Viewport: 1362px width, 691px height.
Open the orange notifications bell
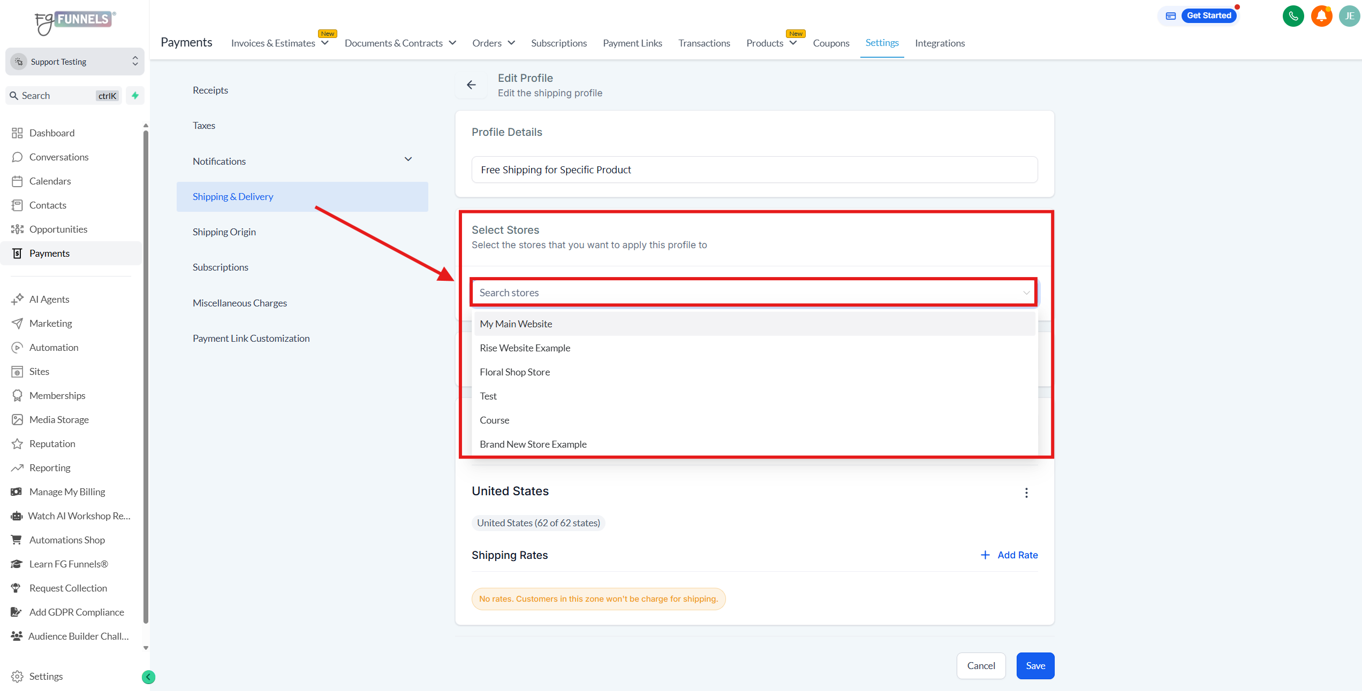pos(1321,16)
